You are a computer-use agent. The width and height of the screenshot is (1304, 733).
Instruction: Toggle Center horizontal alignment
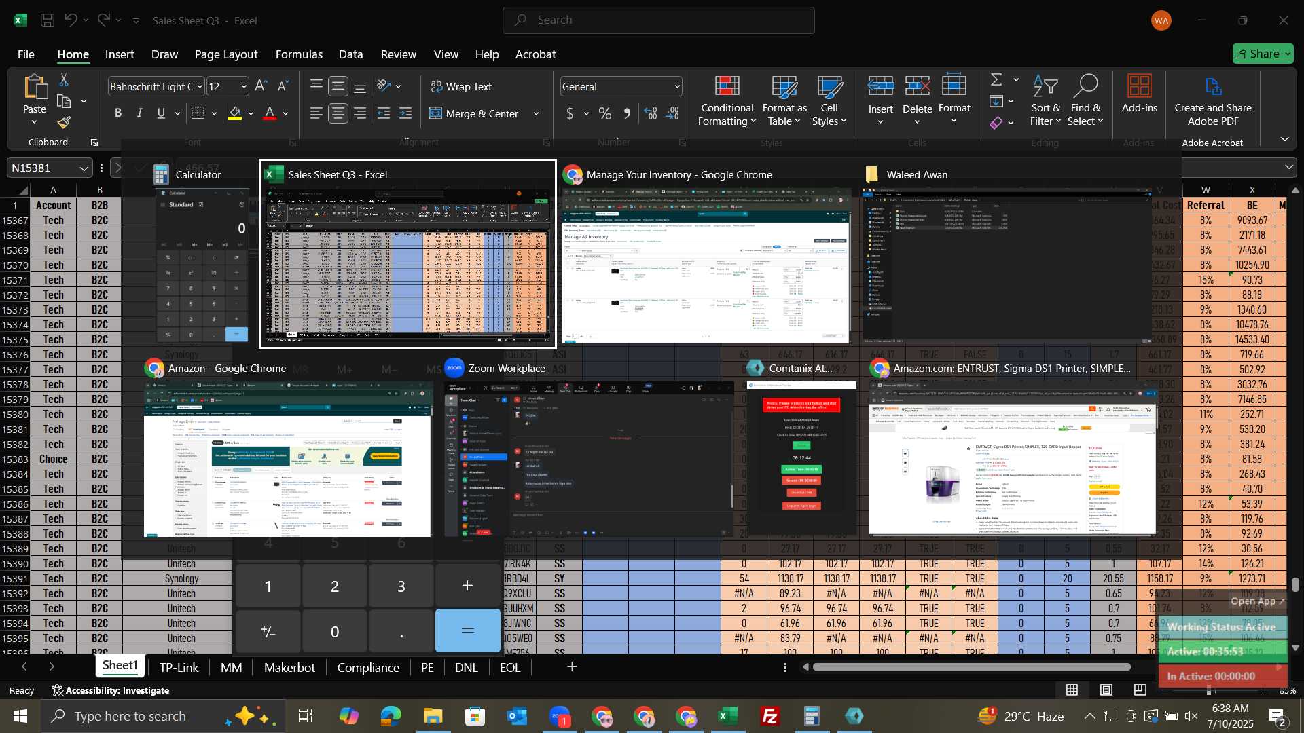point(338,113)
